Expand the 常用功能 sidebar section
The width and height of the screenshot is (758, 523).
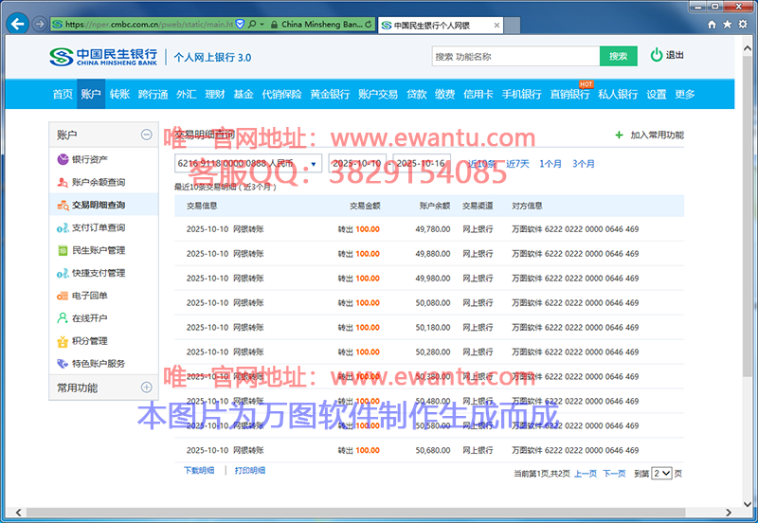tap(147, 388)
